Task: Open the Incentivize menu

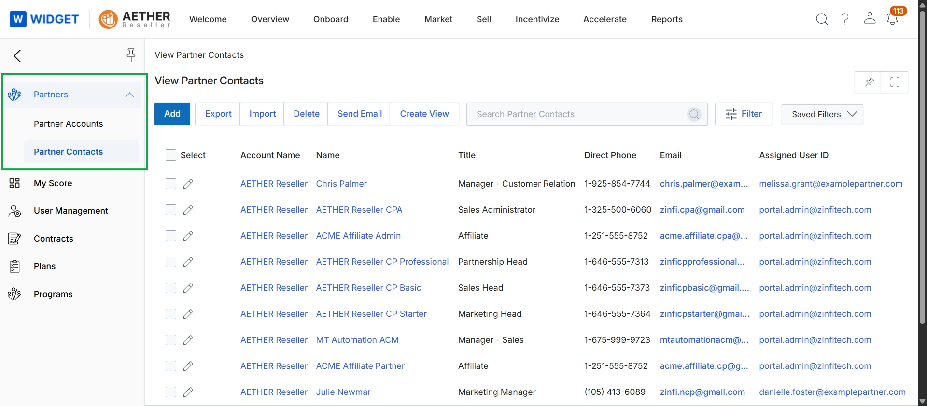Action: pyautogui.click(x=537, y=19)
